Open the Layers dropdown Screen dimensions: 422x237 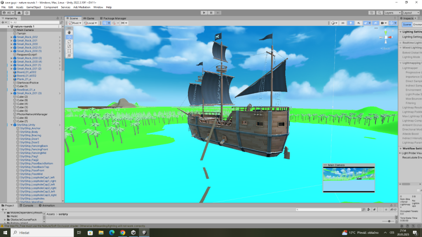coord(392,13)
